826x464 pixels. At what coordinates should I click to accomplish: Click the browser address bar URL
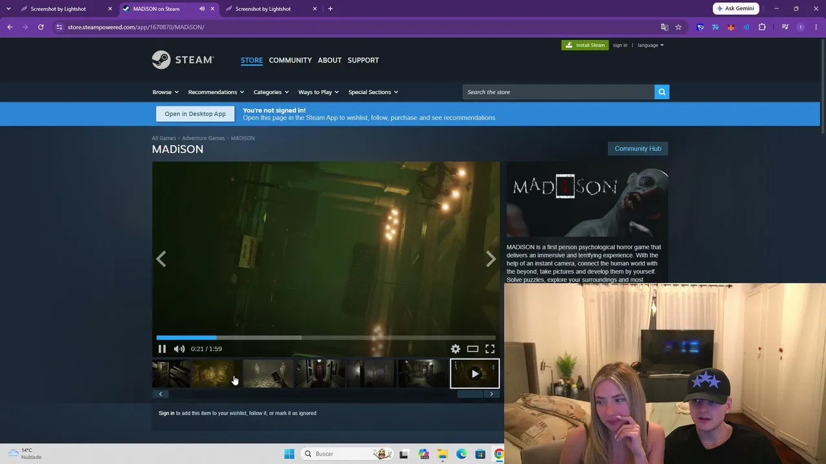(x=136, y=27)
